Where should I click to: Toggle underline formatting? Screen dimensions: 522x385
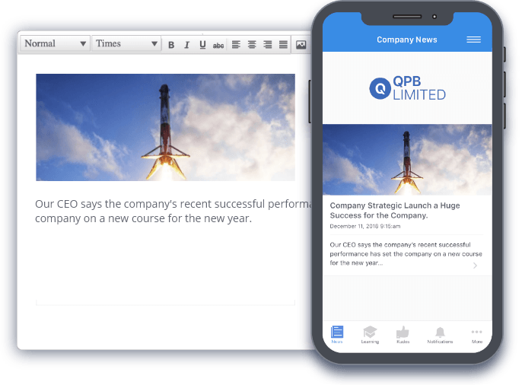point(202,45)
